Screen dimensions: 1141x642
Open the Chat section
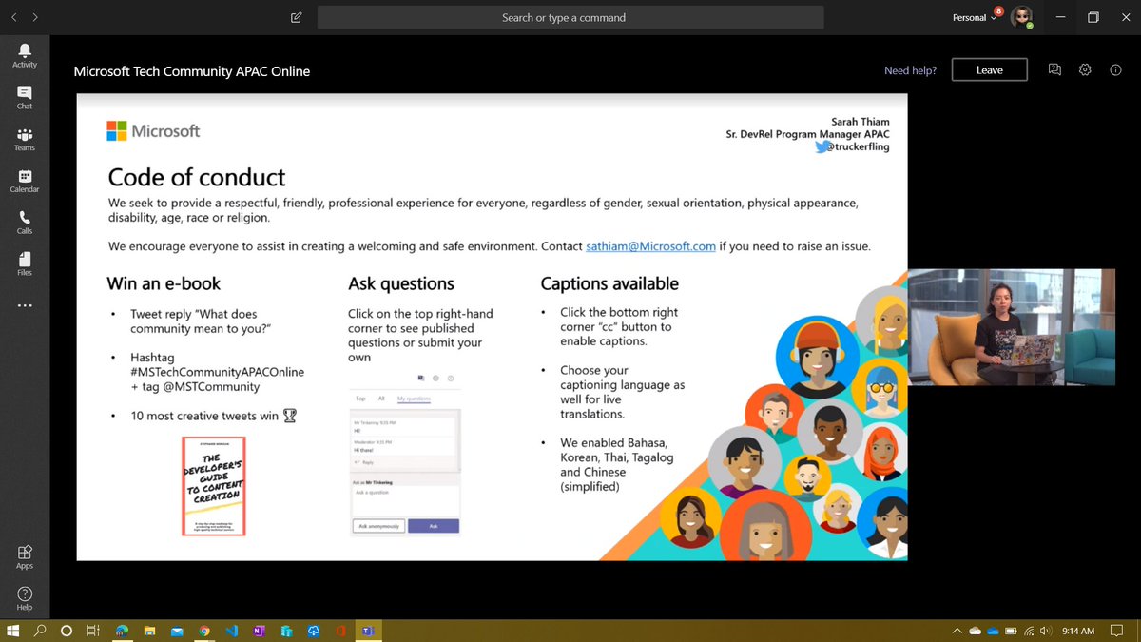25,97
